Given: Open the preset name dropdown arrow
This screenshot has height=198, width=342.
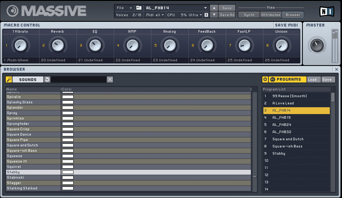Looking at the screenshot, I should (205, 8).
